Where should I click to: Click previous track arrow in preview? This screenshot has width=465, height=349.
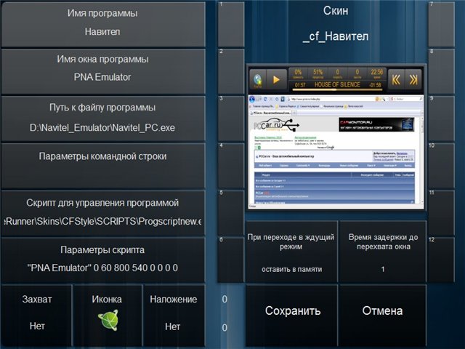[x=396, y=79]
